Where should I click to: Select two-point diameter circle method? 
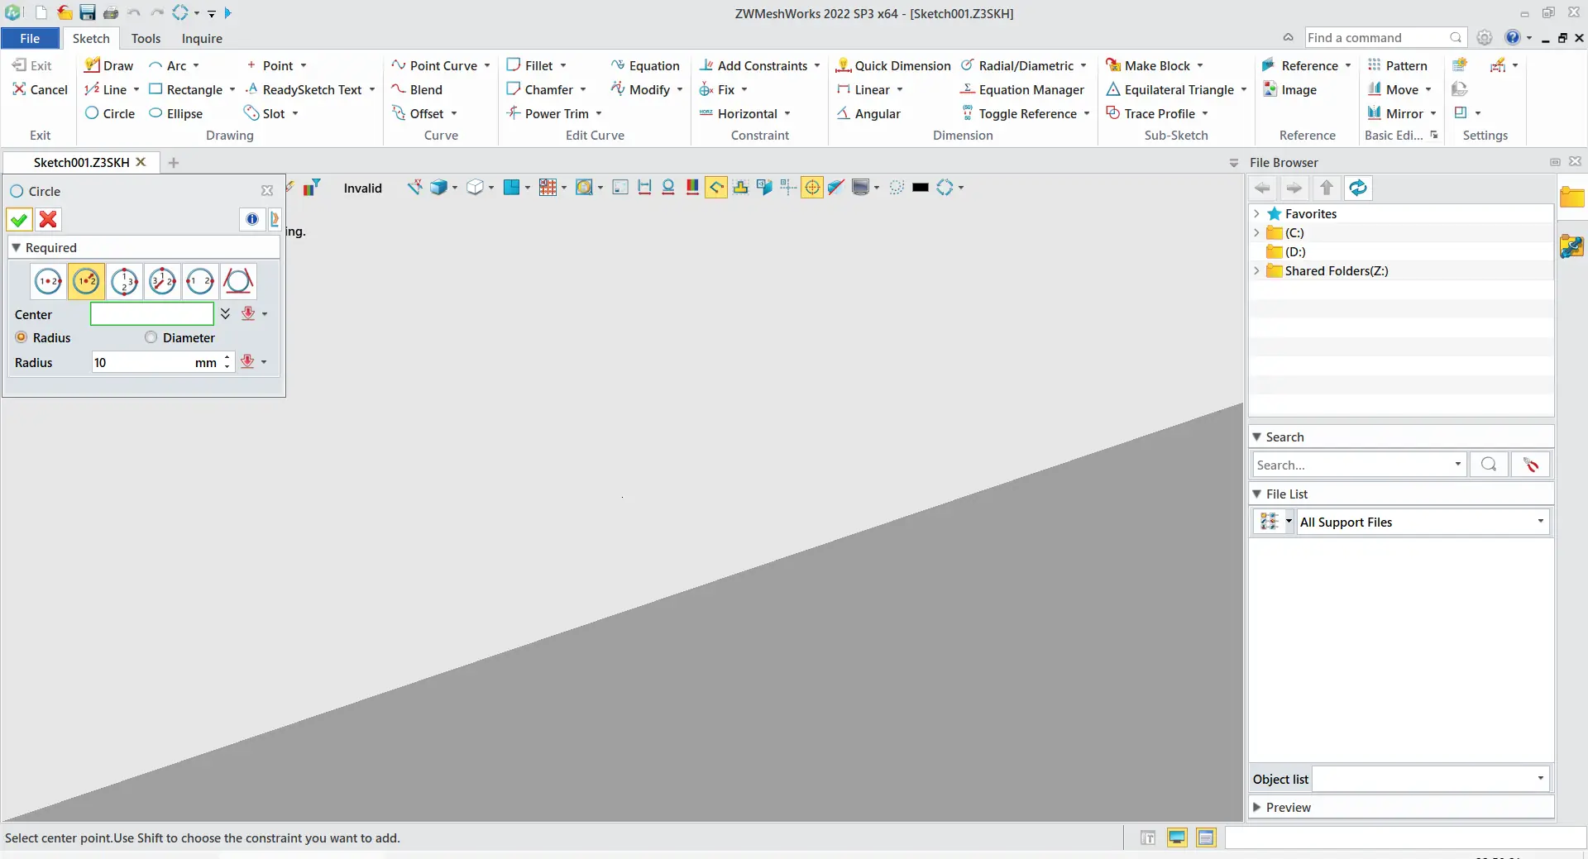[x=200, y=281]
